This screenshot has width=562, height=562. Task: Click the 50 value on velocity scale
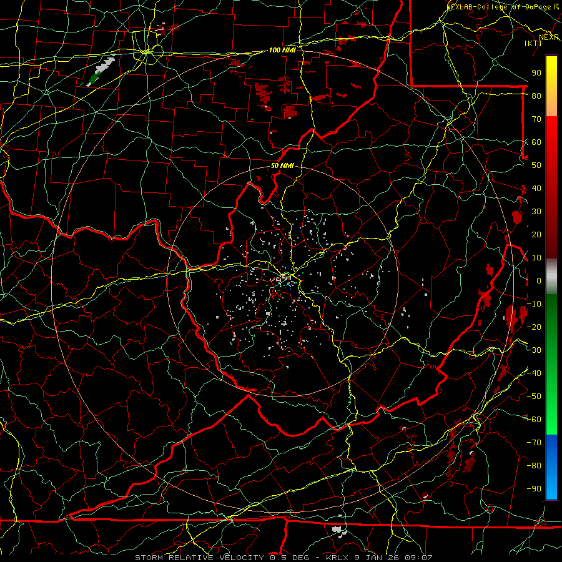(x=536, y=165)
